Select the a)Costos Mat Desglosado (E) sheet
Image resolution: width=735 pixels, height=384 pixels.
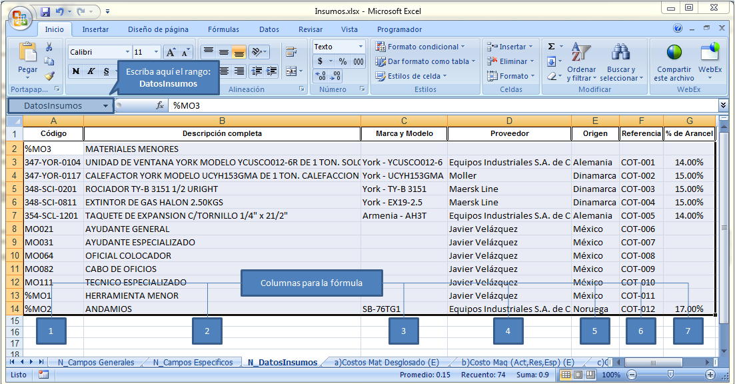[386, 363]
